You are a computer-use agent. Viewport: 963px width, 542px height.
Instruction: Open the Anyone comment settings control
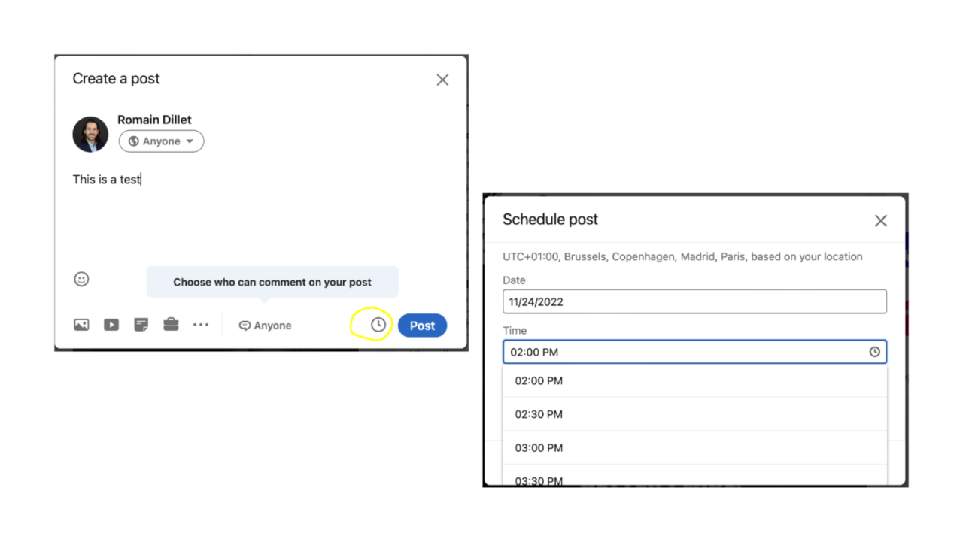click(265, 325)
